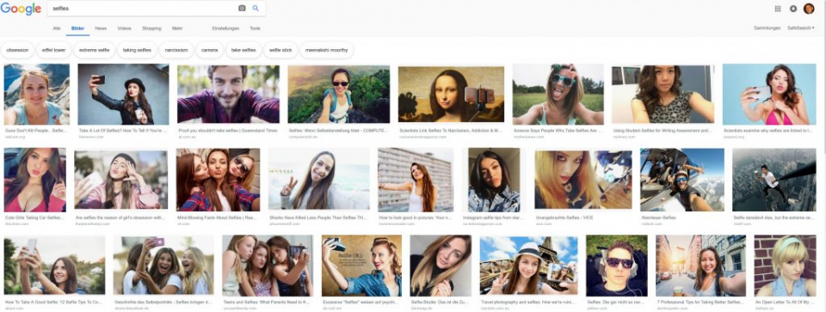826x312 pixels.
Task: Expand the Mehr menu
Action: click(177, 28)
